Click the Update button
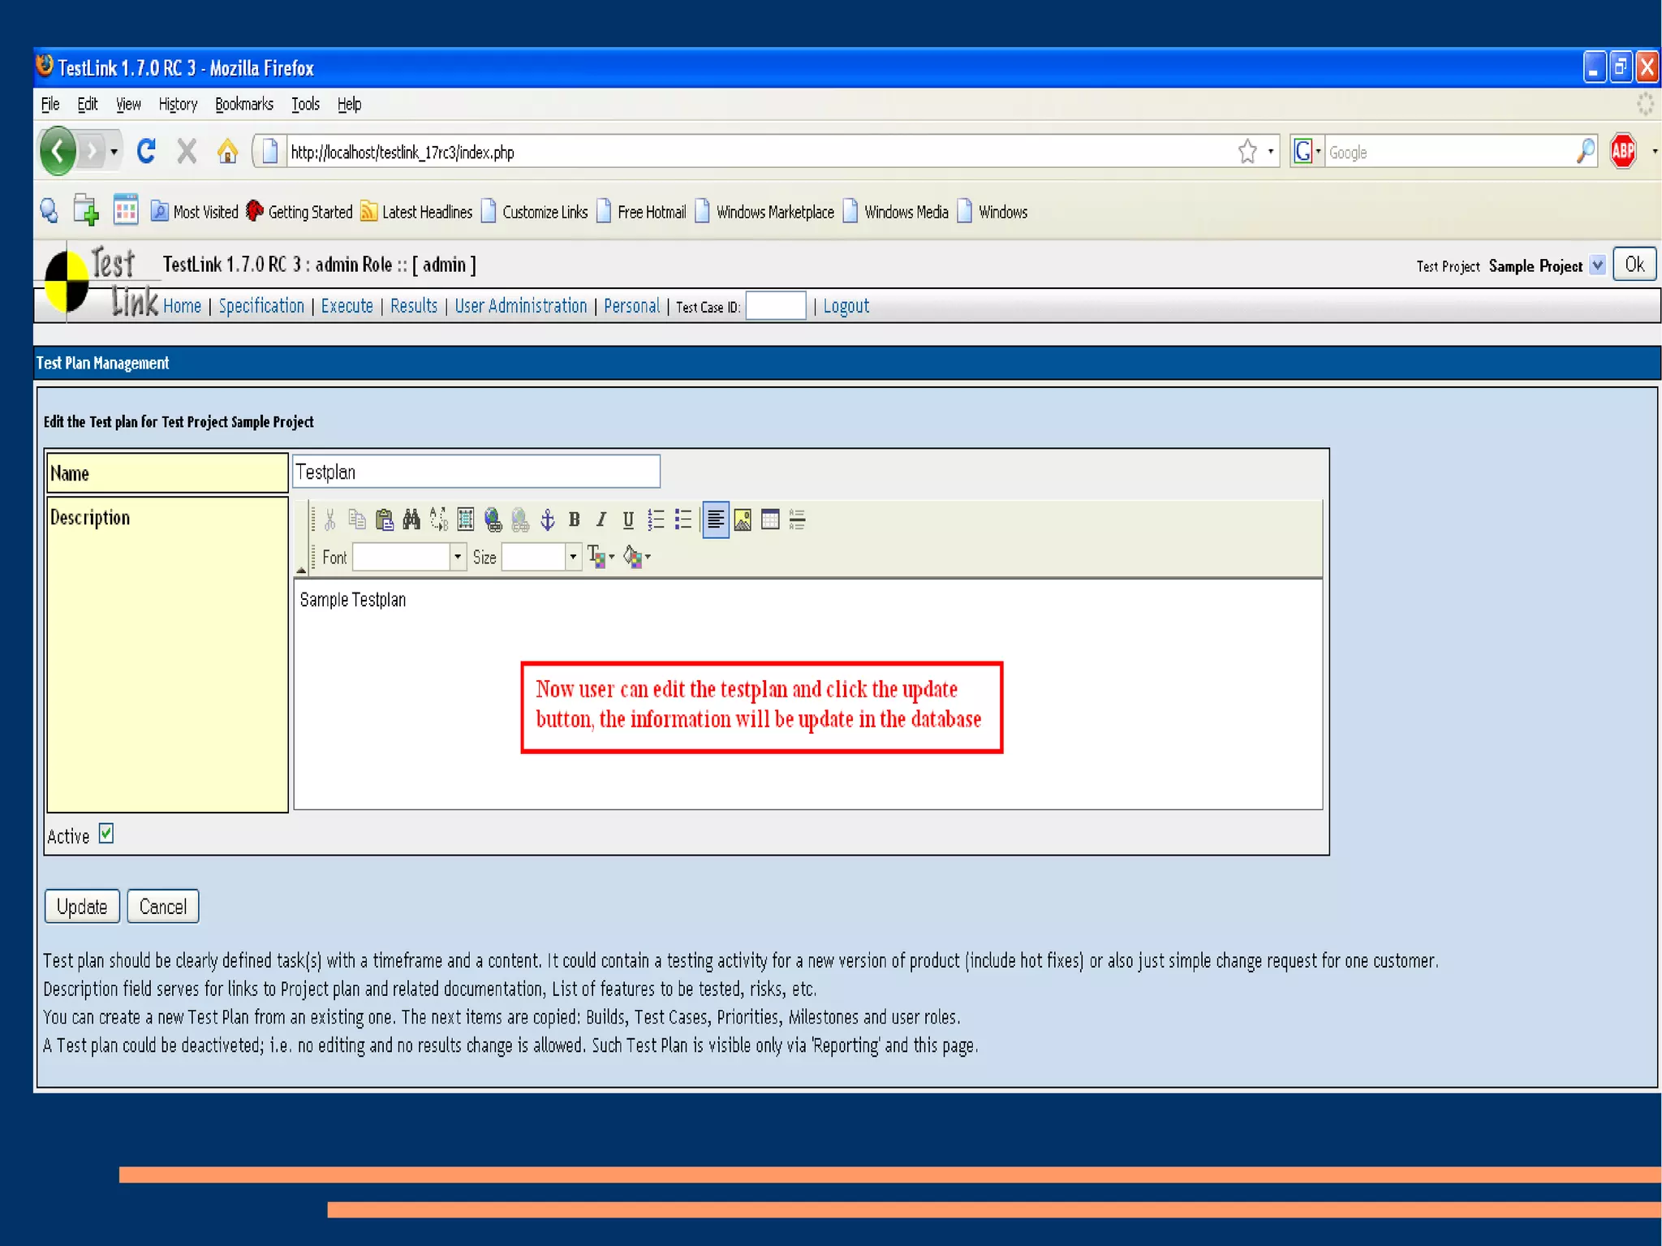1662x1246 pixels. pos(82,907)
